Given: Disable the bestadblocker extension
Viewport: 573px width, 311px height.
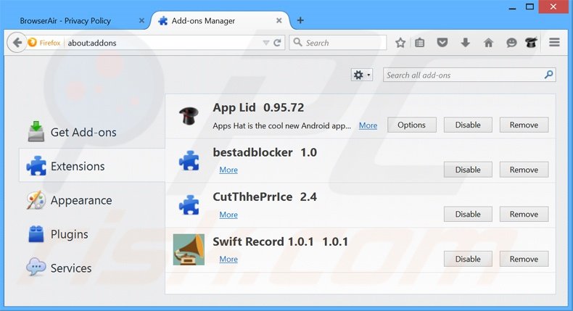Looking at the screenshot, I should click(468, 170).
